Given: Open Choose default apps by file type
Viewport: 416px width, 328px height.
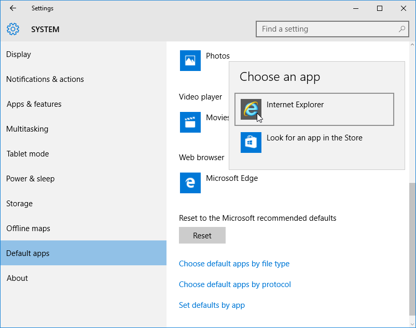Looking at the screenshot, I should point(234,264).
